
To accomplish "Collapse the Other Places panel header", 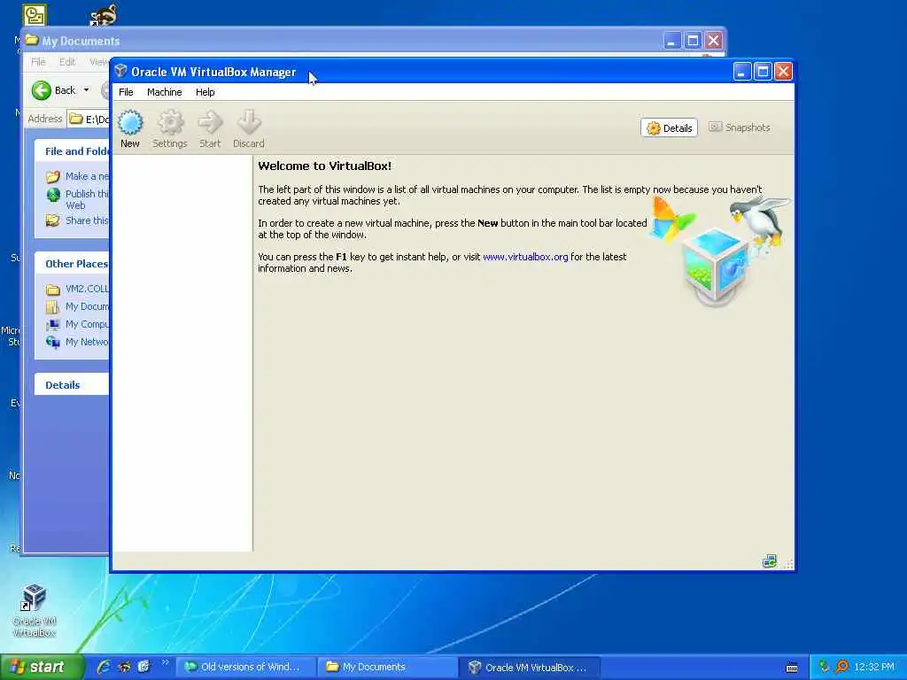I will (x=72, y=264).
